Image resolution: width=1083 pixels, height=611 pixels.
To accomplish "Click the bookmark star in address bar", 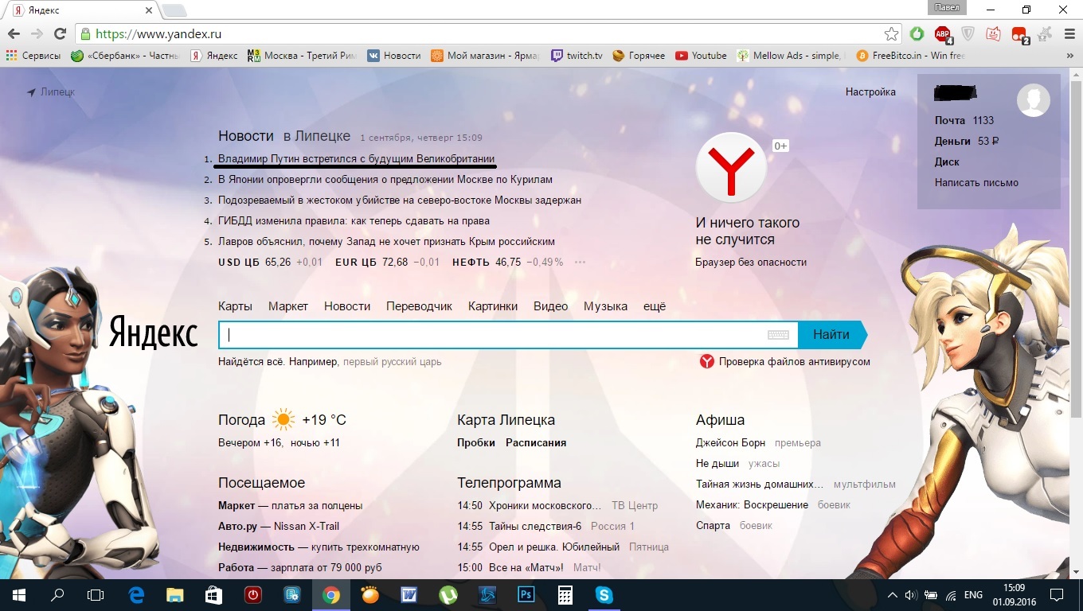I will (x=891, y=34).
